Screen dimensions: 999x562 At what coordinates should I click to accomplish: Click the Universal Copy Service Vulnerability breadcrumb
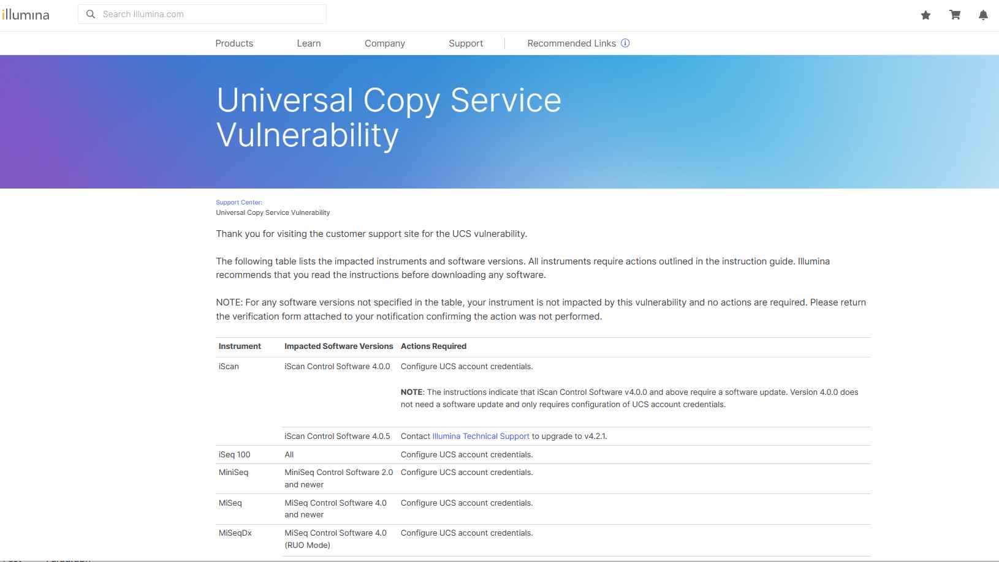coord(273,212)
